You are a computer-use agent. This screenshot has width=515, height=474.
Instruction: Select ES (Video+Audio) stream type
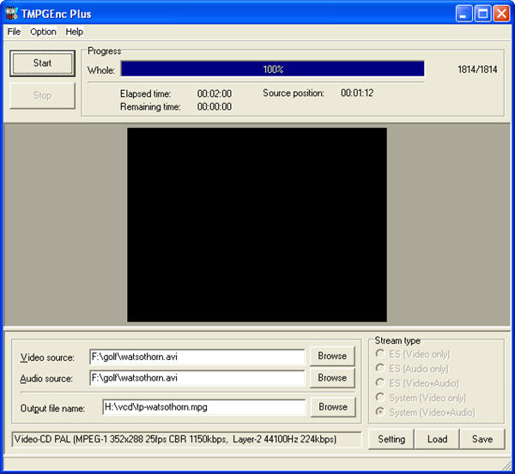click(417, 383)
